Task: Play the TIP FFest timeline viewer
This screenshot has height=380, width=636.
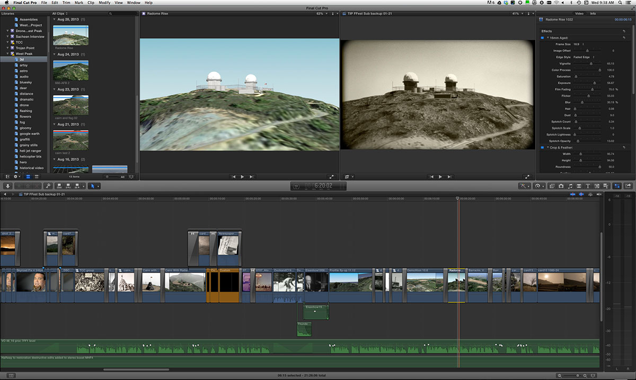Action: (440, 177)
